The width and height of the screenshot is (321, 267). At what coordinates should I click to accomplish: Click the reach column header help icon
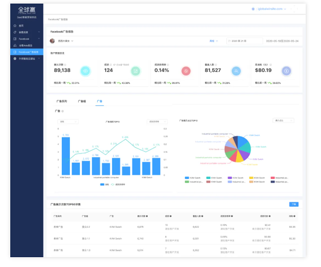202,216
